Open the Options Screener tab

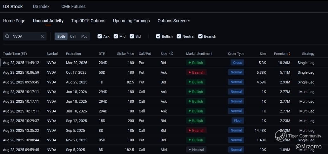click(x=174, y=21)
